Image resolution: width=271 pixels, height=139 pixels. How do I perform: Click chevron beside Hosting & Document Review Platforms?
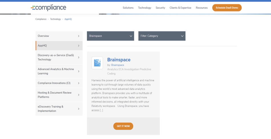coord(79,95)
